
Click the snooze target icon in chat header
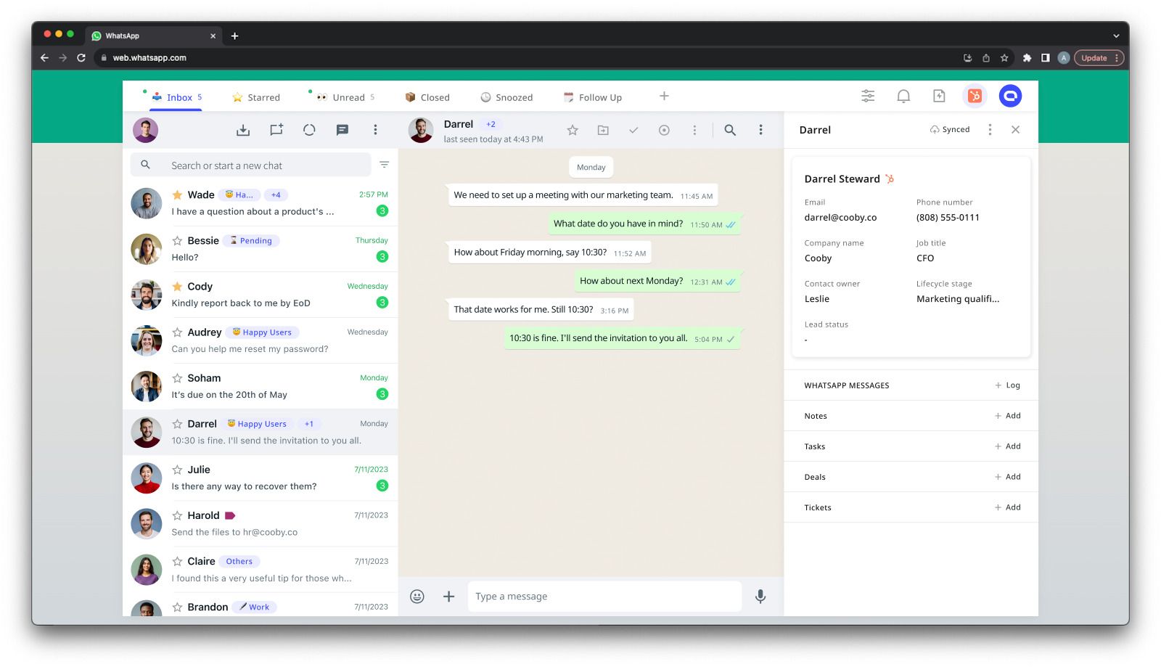pos(664,130)
